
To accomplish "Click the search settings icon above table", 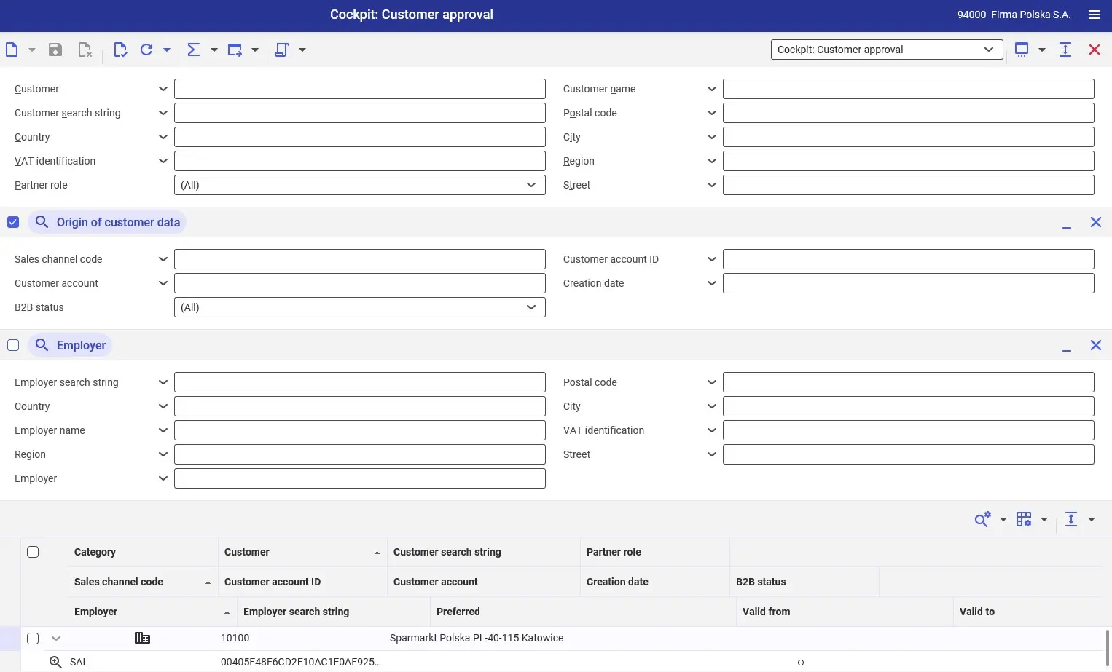I will (982, 519).
